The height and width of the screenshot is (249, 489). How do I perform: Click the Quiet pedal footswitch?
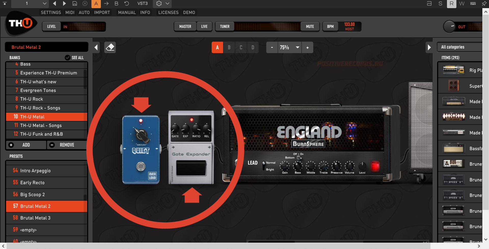click(x=141, y=166)
